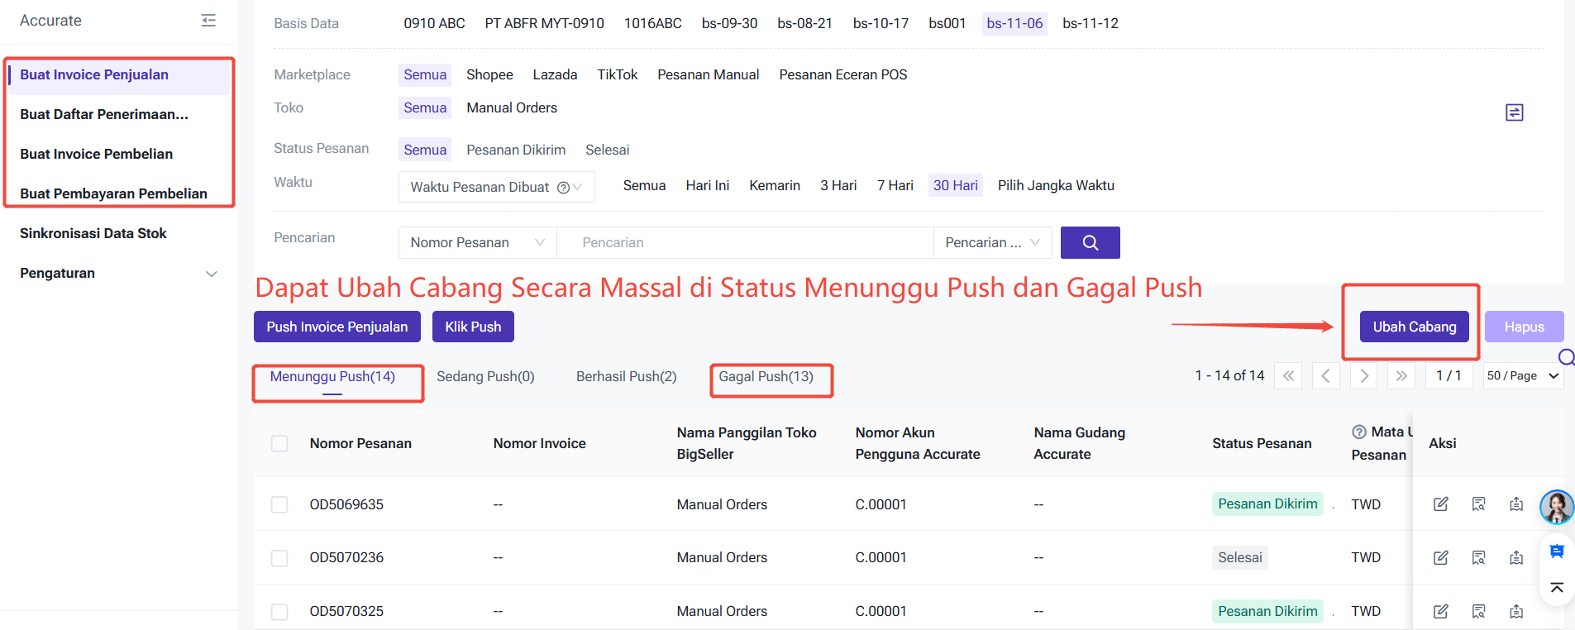Click the Ubah Cabang button
The height and width of the screenshot is (630, 1575).
(x=1414, y=327)
